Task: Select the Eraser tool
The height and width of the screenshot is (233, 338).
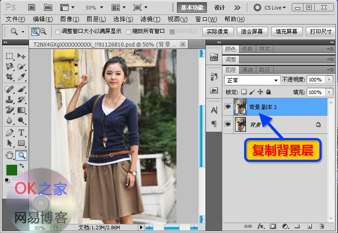Action: click(x=10, y=110)
